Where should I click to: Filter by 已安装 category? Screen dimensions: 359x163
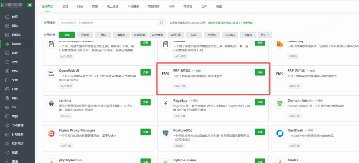(85, 35)
